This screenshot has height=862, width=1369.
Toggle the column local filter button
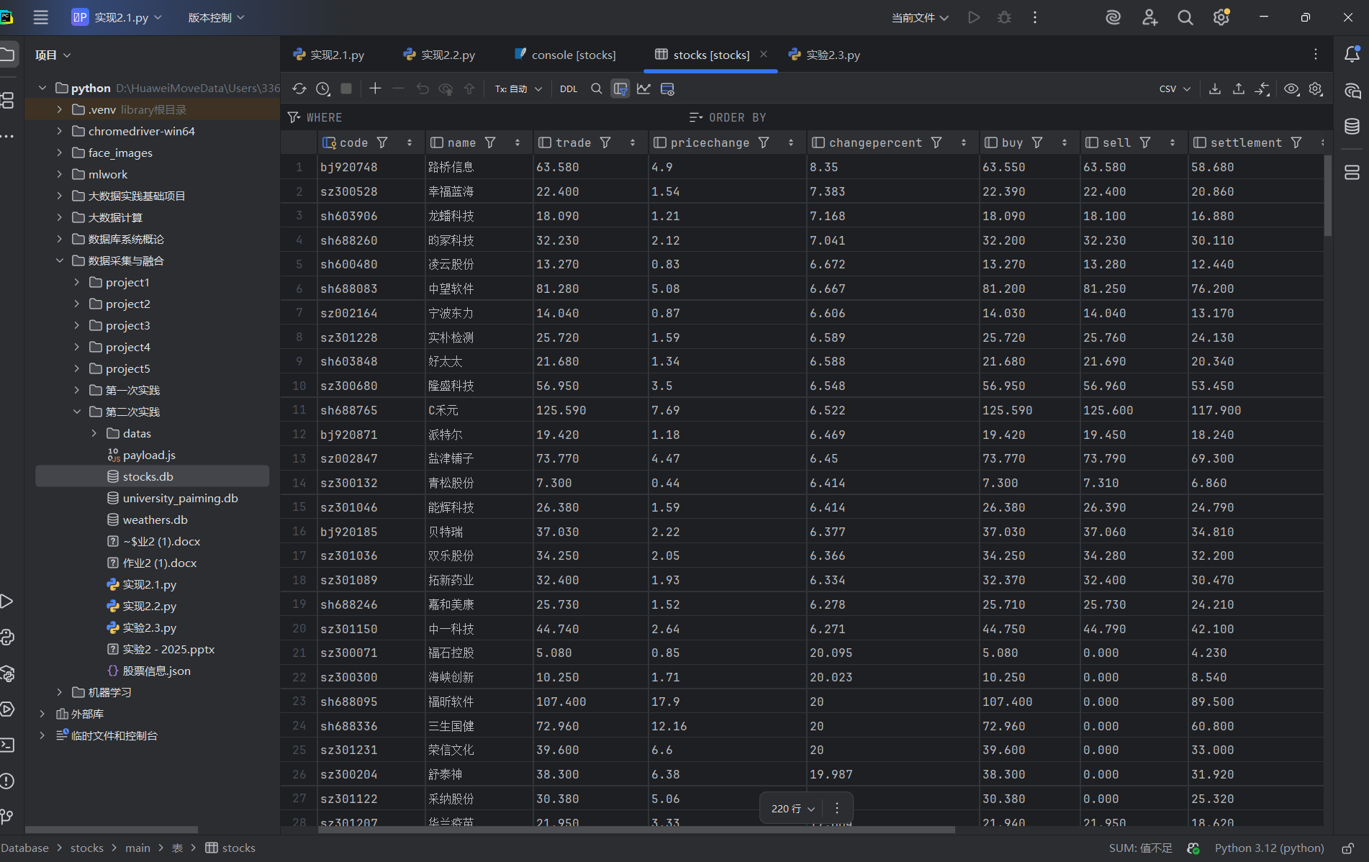pos(620,89)
